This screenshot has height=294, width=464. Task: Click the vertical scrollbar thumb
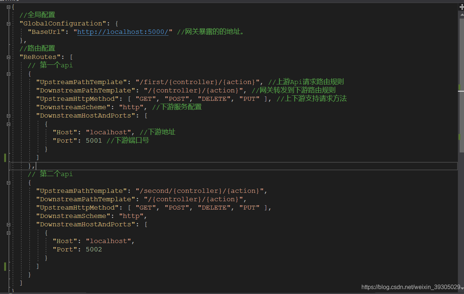coord(462,86)
